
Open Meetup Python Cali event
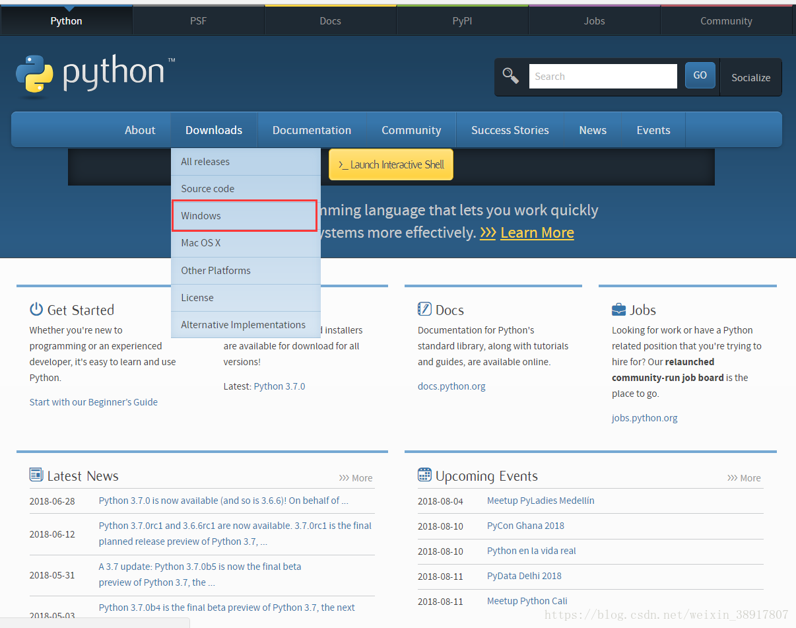(x=527, y=601)
